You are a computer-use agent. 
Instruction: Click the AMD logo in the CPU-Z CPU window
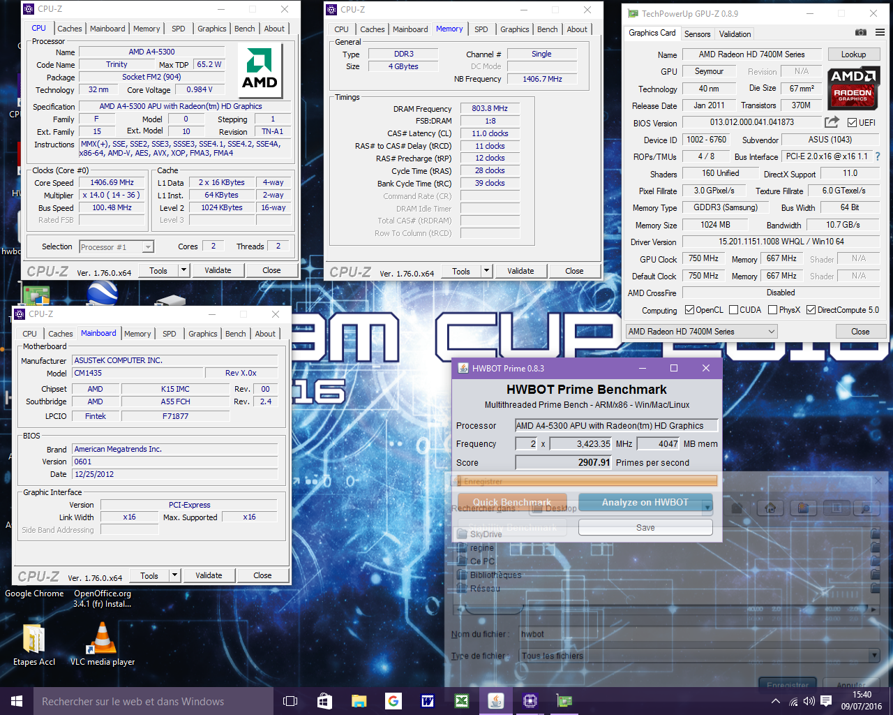[260, 70]
